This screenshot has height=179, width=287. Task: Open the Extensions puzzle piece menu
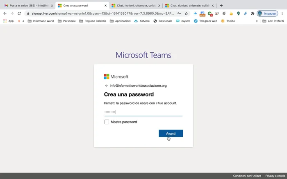point(253,13)
